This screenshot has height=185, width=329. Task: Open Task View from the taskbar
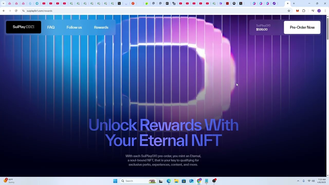click(x=161, y=181)
